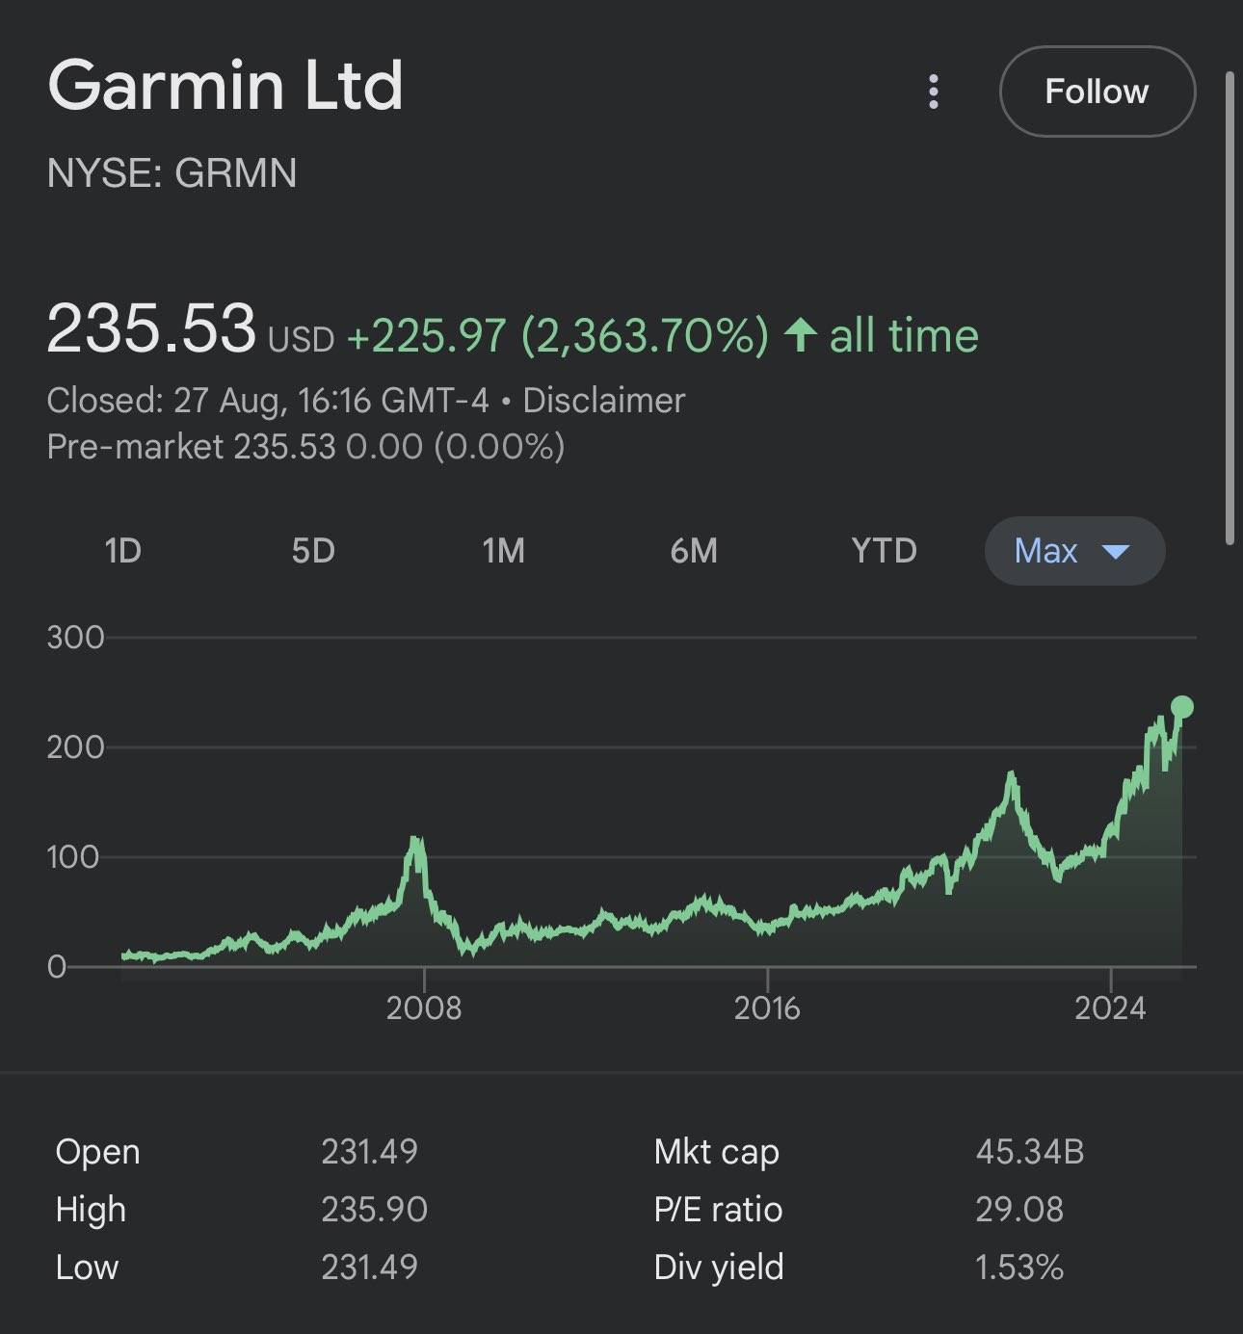Click the green up arrow beside all time
Screen dimensions: 1243x1334
pyautogui.click(x=800, y=335)
